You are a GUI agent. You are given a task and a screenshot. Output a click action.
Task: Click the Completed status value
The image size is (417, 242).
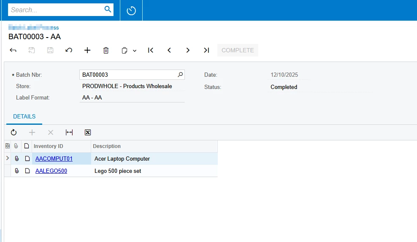coord(284,87)
